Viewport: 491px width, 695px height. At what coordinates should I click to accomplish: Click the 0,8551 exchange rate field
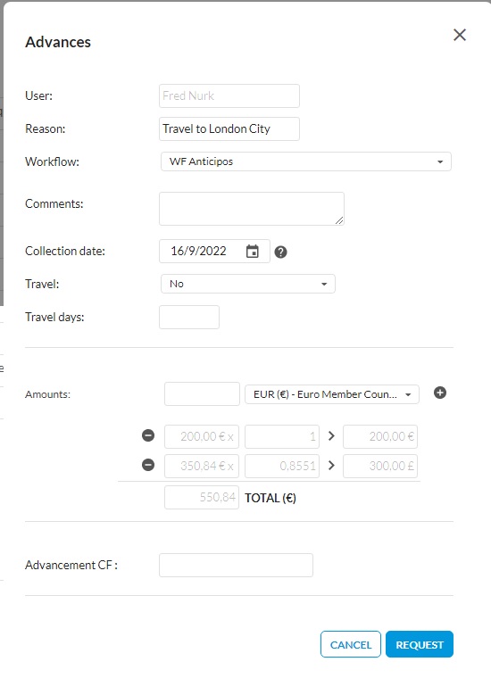tap(281, 466)
